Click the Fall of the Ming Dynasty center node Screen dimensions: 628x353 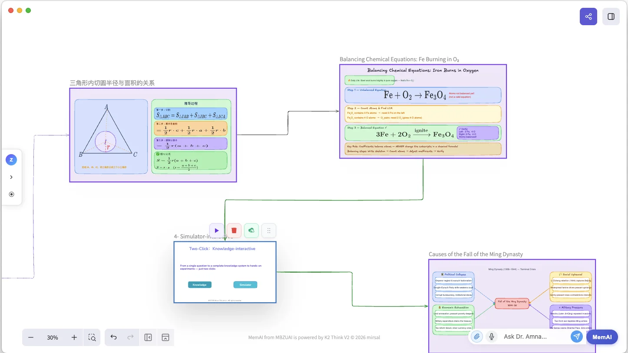tap(512, 304)
